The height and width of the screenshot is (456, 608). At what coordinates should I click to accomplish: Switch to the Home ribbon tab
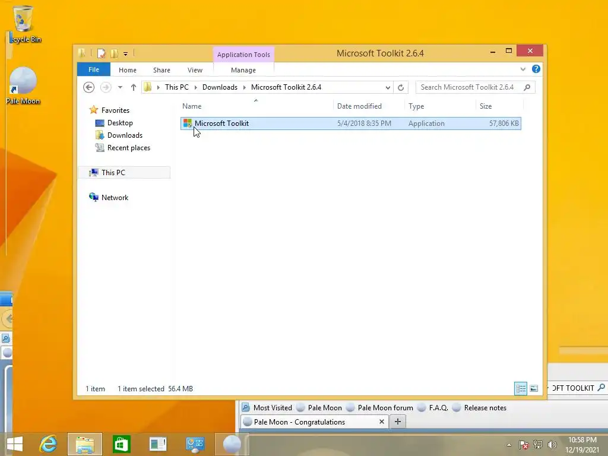[x=128, y=70]
